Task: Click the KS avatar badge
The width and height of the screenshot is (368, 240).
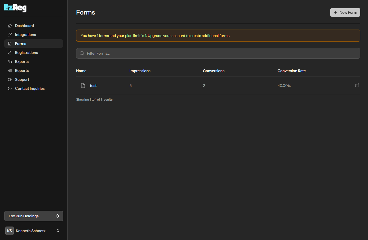Action: point(9,230)
